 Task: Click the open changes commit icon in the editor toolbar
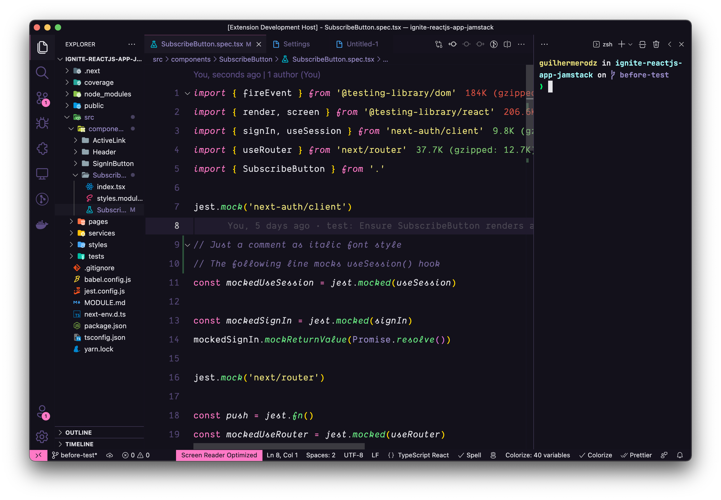[x=452, y=44]
